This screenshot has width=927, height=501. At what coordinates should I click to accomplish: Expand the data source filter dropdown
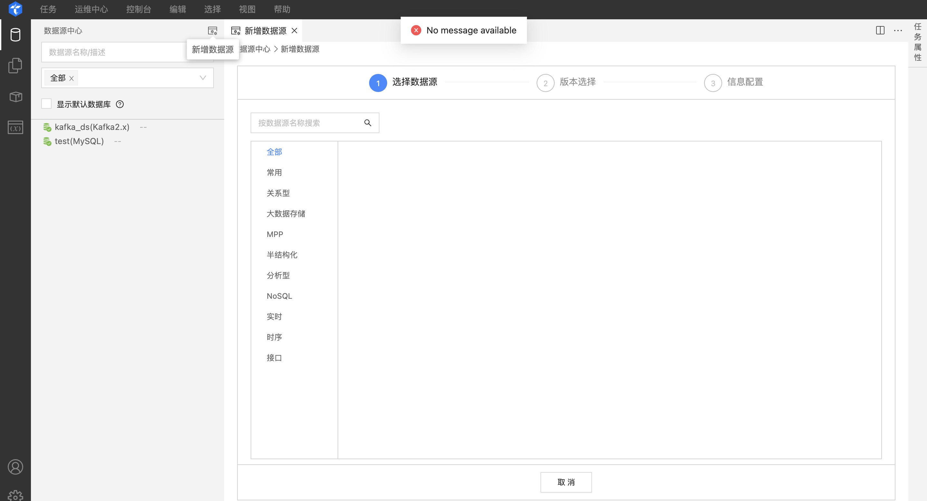point(202,77)
